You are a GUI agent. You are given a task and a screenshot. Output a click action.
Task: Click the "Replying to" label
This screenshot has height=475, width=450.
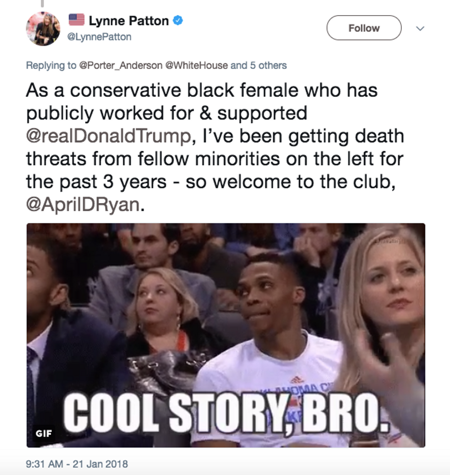pyautogui.click(x=51, y=65)
